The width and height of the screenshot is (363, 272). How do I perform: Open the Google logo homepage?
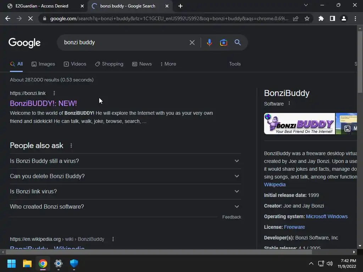click(x=24, y=43)
